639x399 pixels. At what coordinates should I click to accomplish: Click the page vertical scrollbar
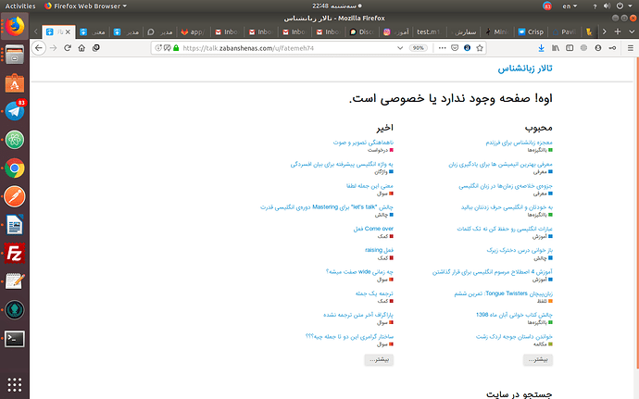636,212
